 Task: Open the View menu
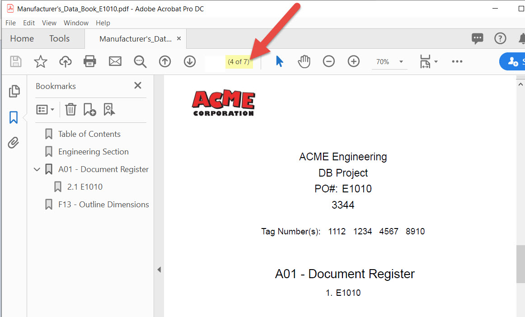click(49, 23)
